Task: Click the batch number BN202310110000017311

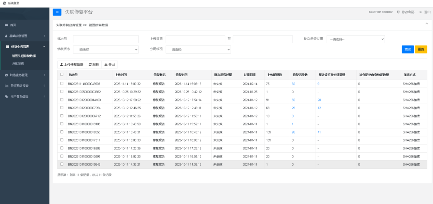Action: click(84, 140)
